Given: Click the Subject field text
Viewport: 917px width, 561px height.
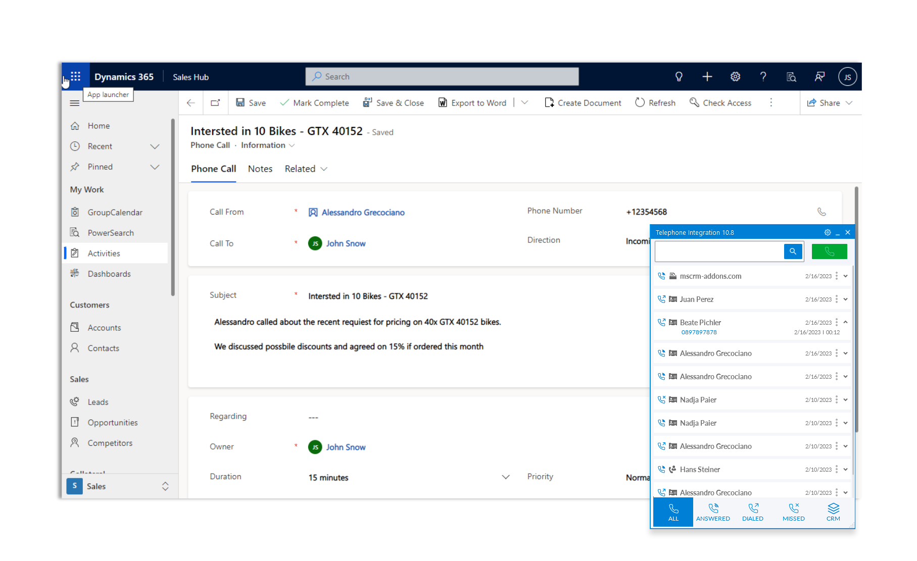Looking at the screenshot, I should [368, 296].
